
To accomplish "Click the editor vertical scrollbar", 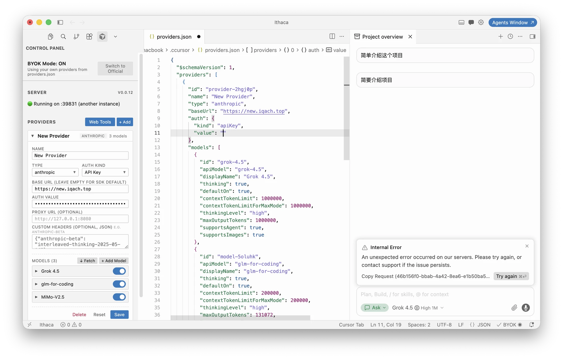I will click(x=347, y=108).
